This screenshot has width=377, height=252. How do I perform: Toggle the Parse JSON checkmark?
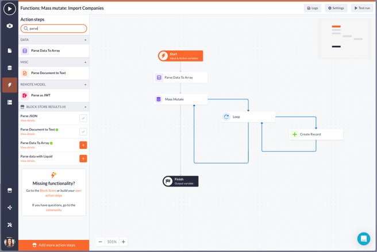tap(83, 118)
